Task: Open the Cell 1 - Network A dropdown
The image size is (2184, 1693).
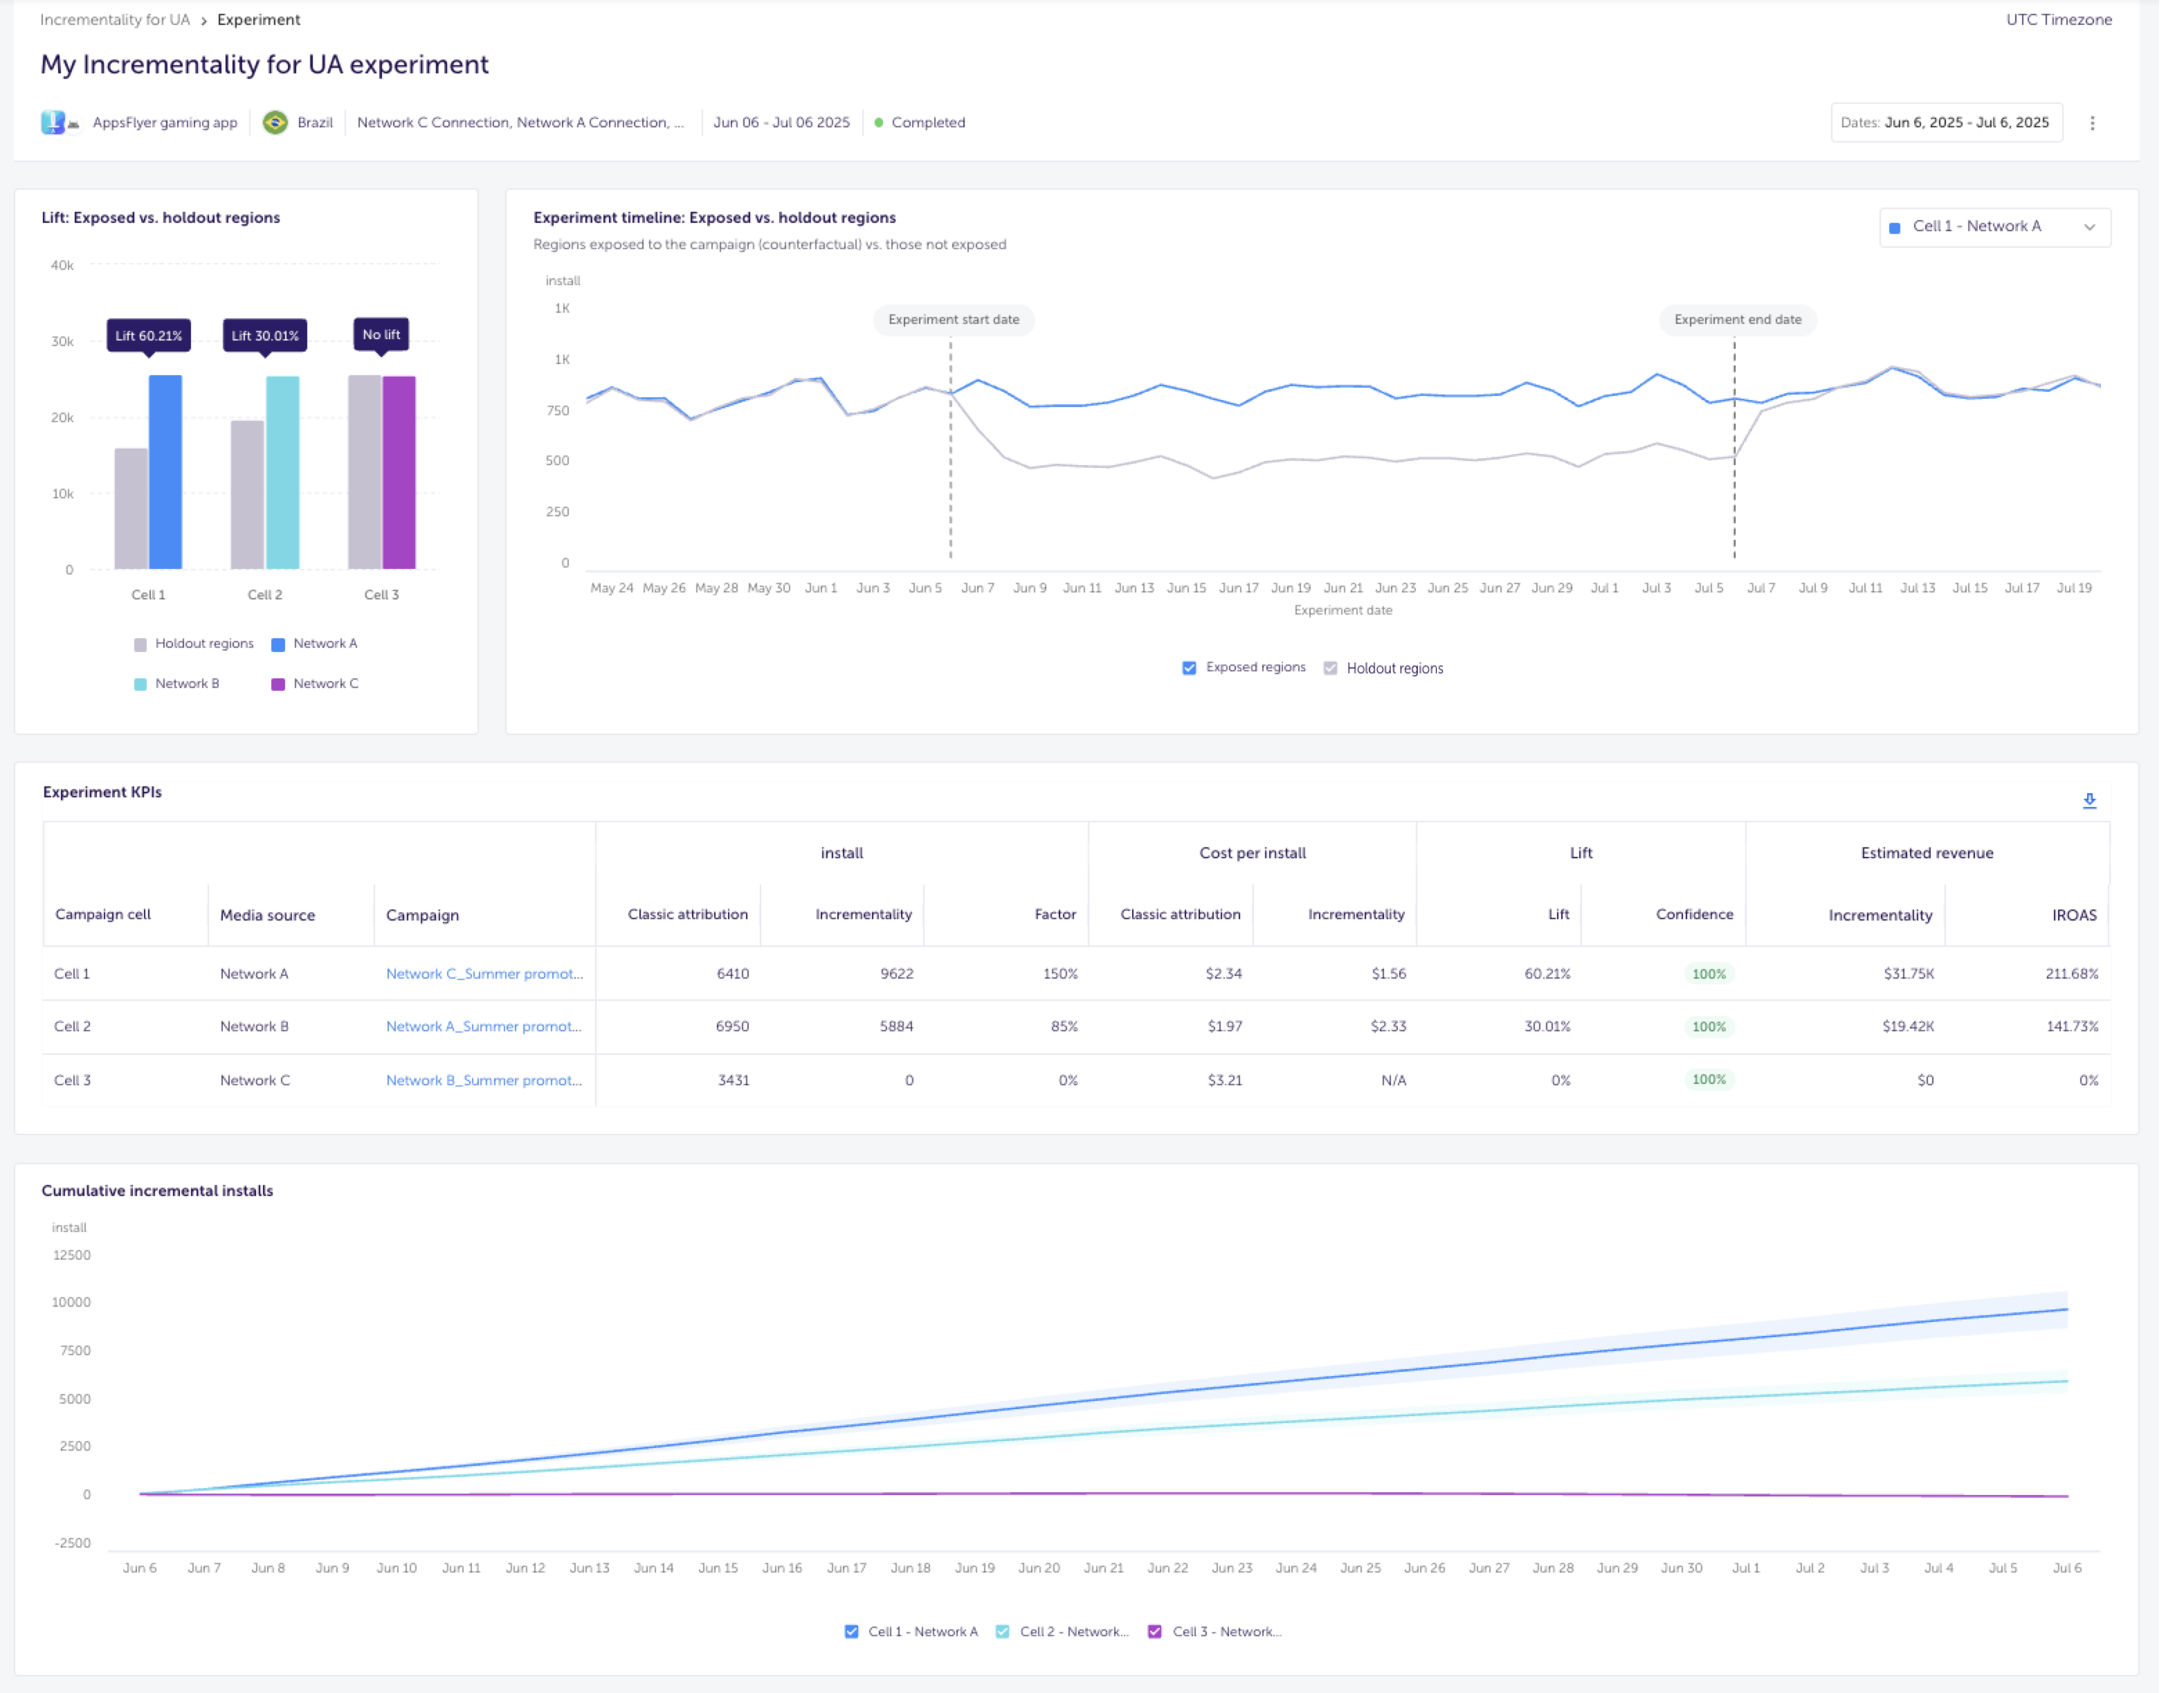Action: [x=1994, y=227]
